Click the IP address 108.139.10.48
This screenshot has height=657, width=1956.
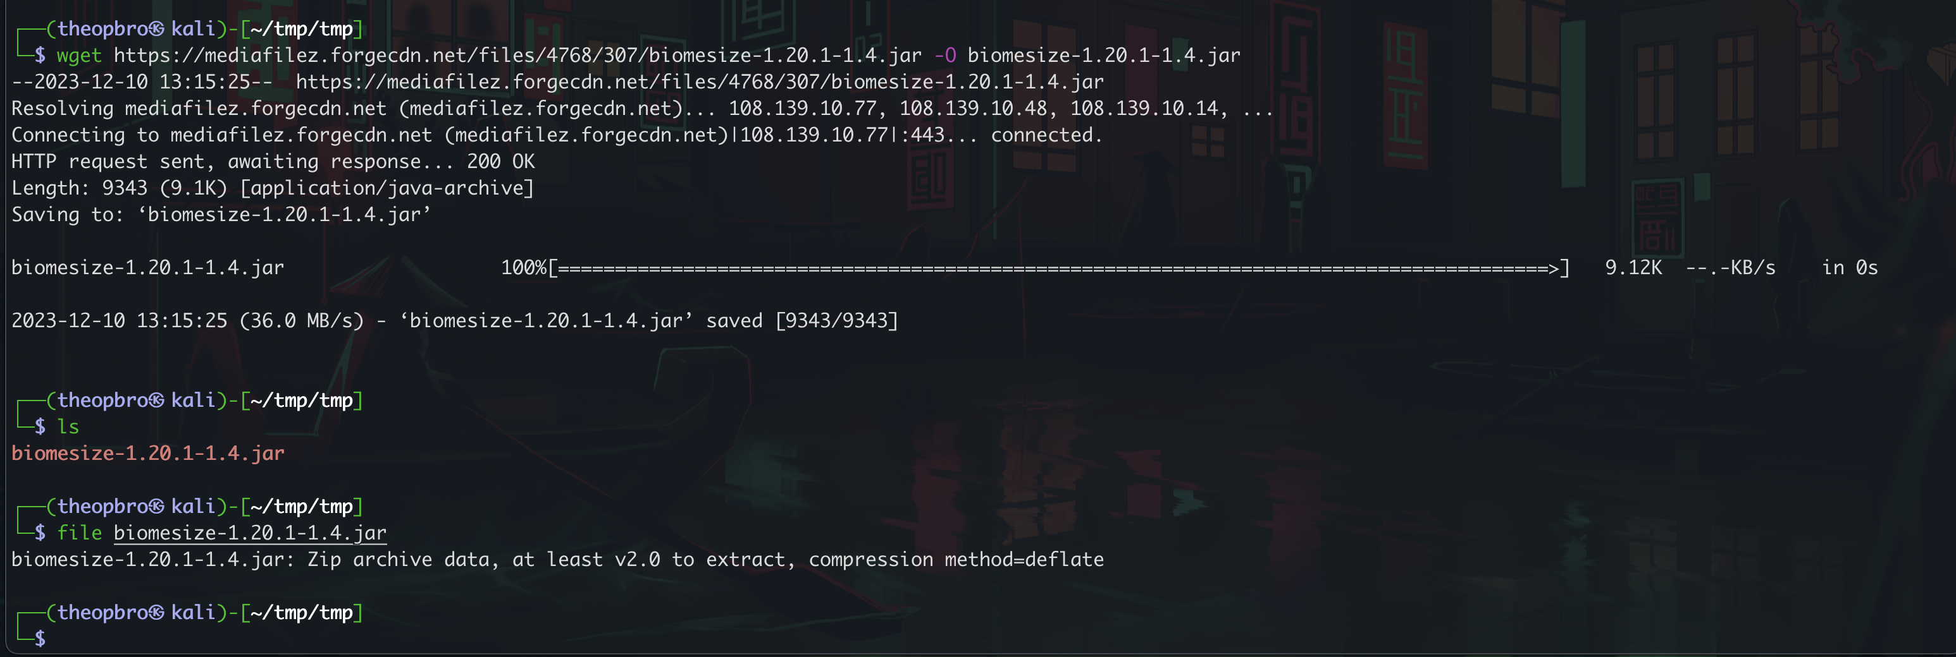point(974,109)
